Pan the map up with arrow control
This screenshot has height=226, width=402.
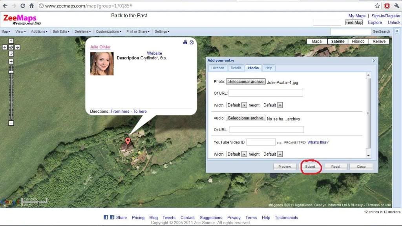11,41
